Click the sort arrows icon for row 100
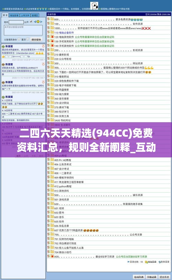Viewport: 172px width, 280px height. pos(49,23)
